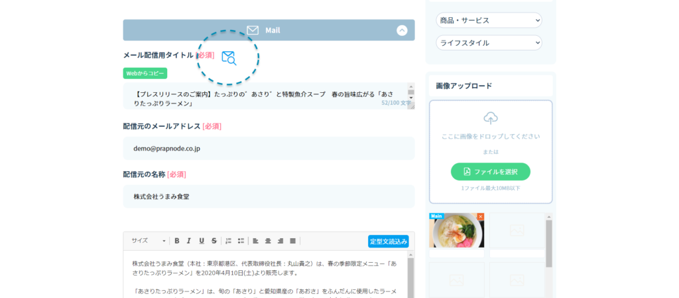Click the sender email address field
This screenshot has width=679, height=298.
click(269, 149)
